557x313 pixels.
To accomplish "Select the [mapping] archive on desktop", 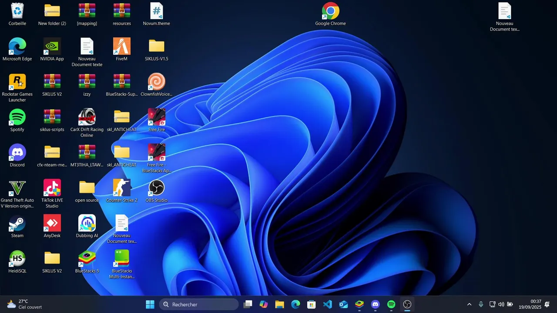I will pyautogui.click(x=87, y=11).
